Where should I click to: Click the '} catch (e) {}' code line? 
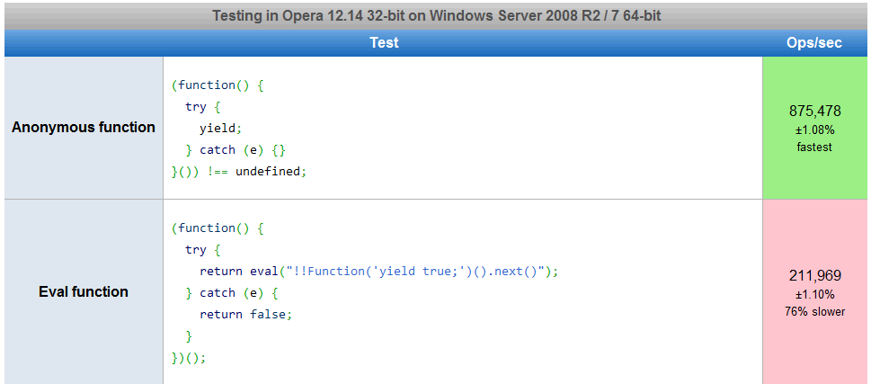236,150
